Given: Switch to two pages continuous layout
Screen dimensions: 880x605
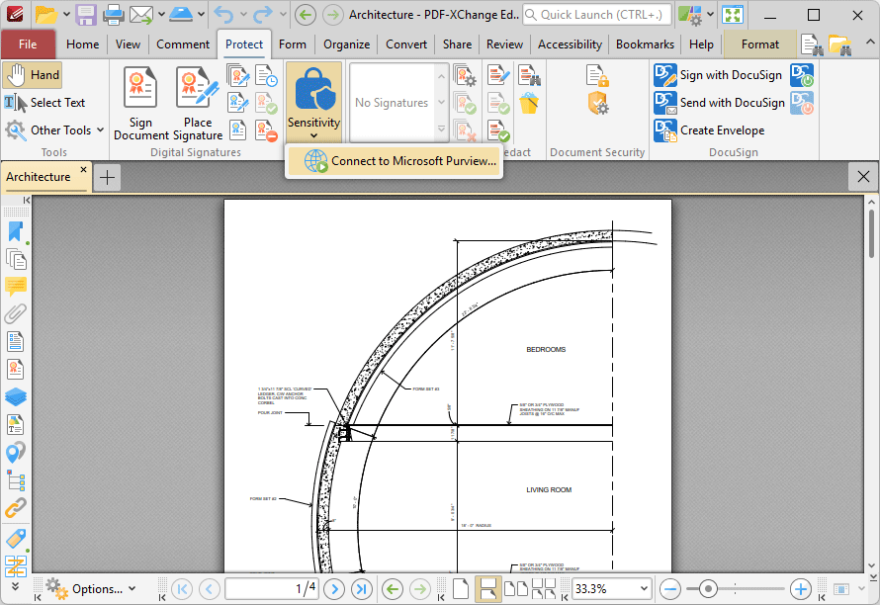Looking at the screenshot, I should (543, 589).
